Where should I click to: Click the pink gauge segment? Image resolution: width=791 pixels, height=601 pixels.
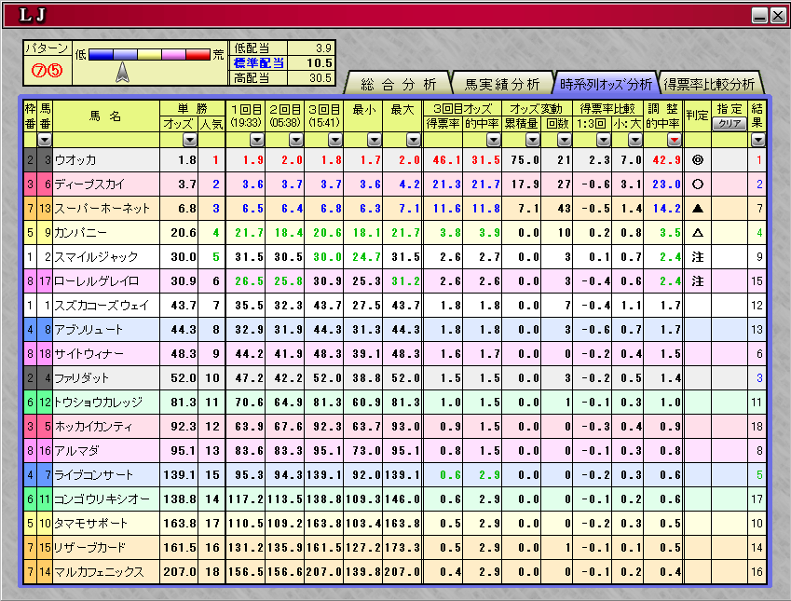(173, 54)
